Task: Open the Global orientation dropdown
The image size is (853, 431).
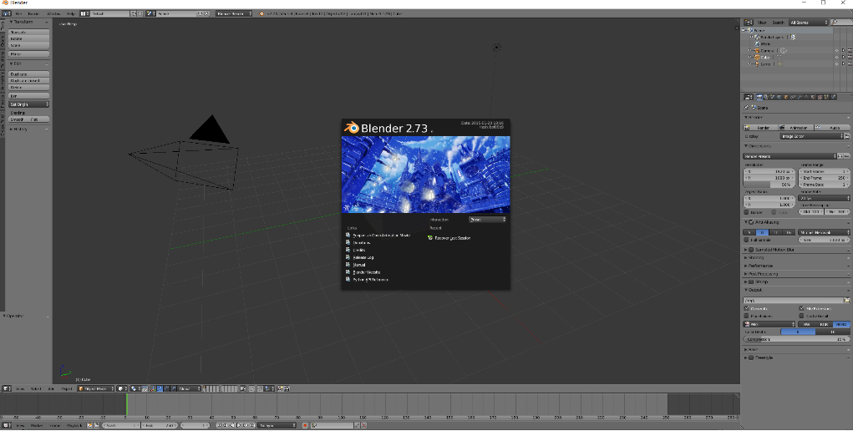Action: point(190,388)
